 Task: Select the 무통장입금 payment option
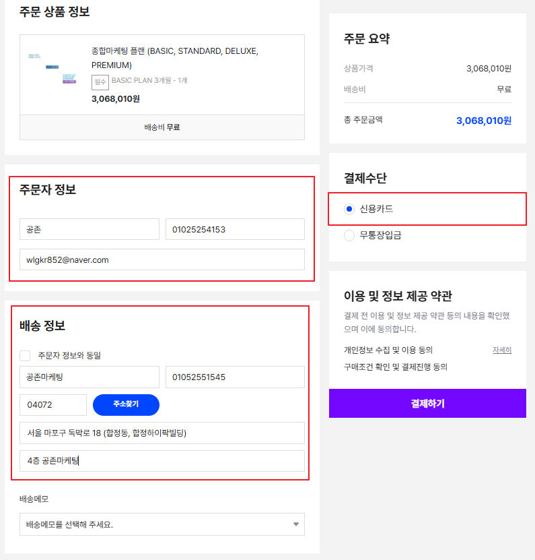(349, 235)
